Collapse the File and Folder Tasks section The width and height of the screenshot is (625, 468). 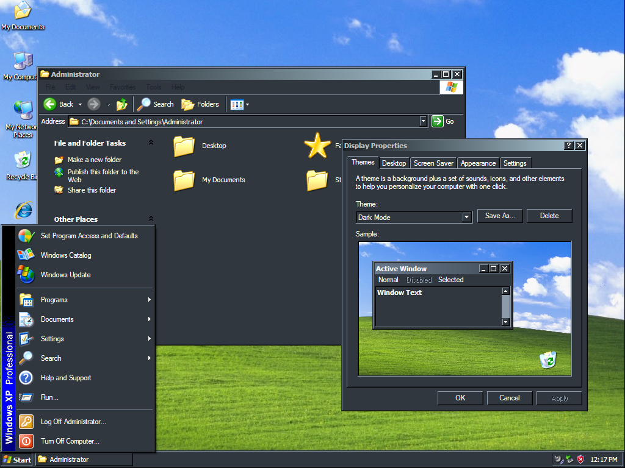click(151, 143)
